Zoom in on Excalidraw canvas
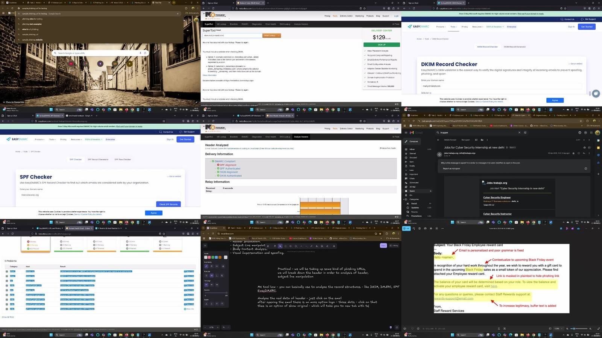Screen dimensions: 602x338 point(218,327)
